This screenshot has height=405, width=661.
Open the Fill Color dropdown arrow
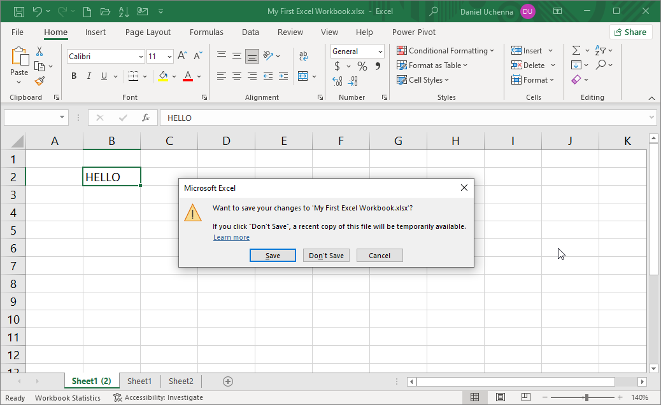[173, 76]
